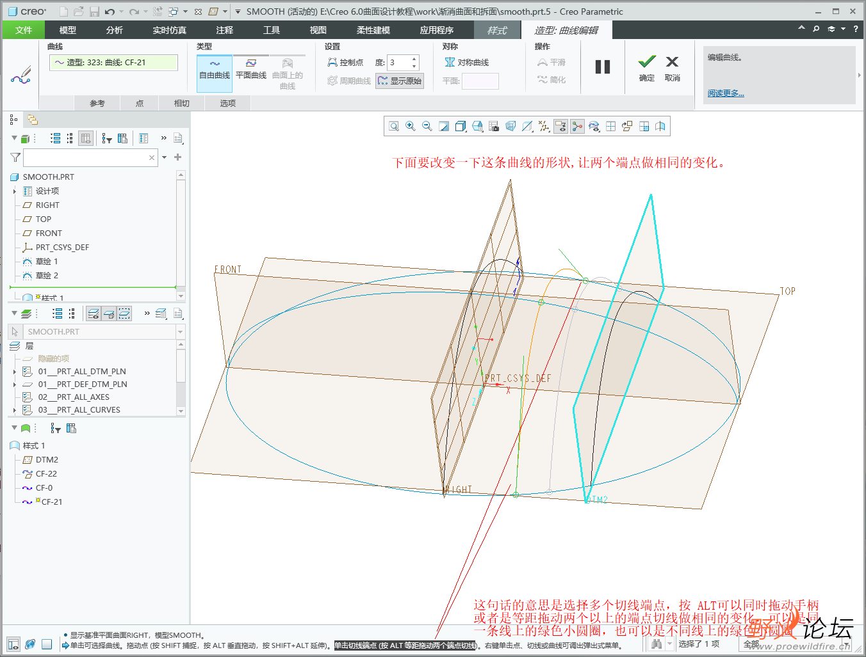Click the Open file folder icon
Image resolution: width=866 pixels, height=657 pixels.
79,12
